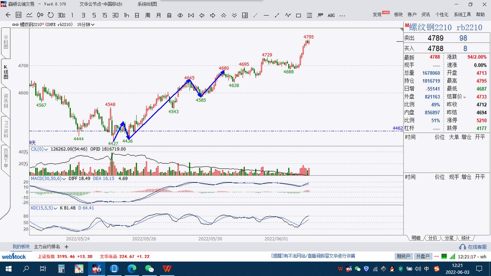Viewport: 491px width, 276px height.
Task: Pick the rectangle drawing tool
Action: pyautogui.click(x=298, y=15)
